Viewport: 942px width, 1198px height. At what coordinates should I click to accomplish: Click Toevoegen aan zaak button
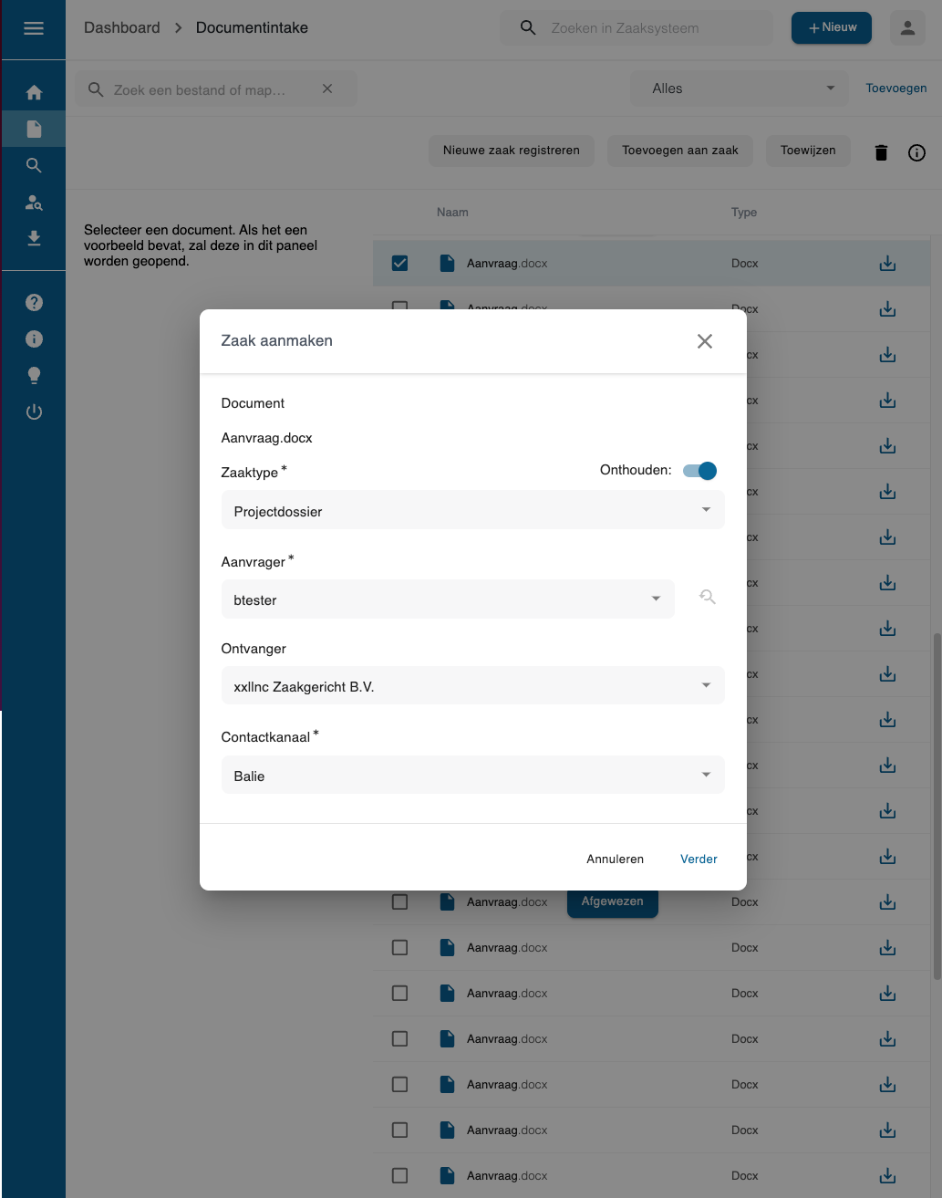[680, 151]
